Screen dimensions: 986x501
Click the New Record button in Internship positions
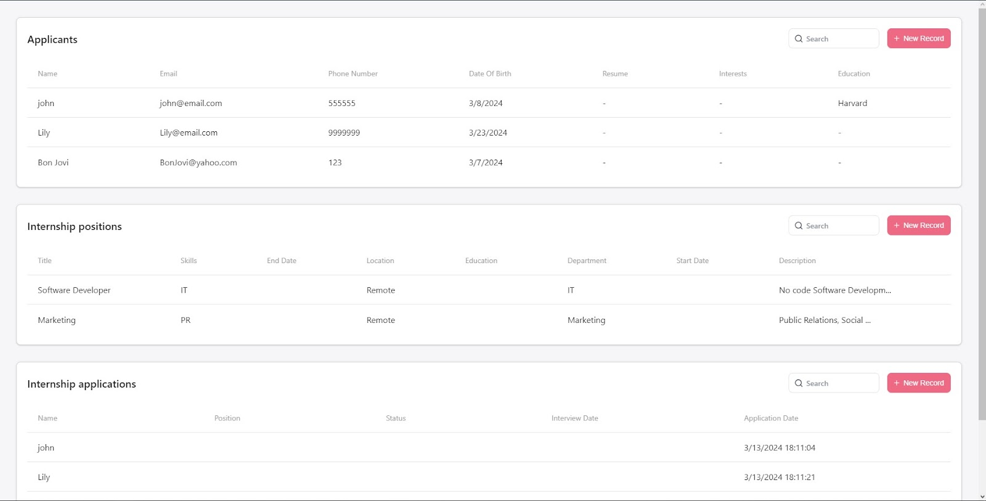919,226
